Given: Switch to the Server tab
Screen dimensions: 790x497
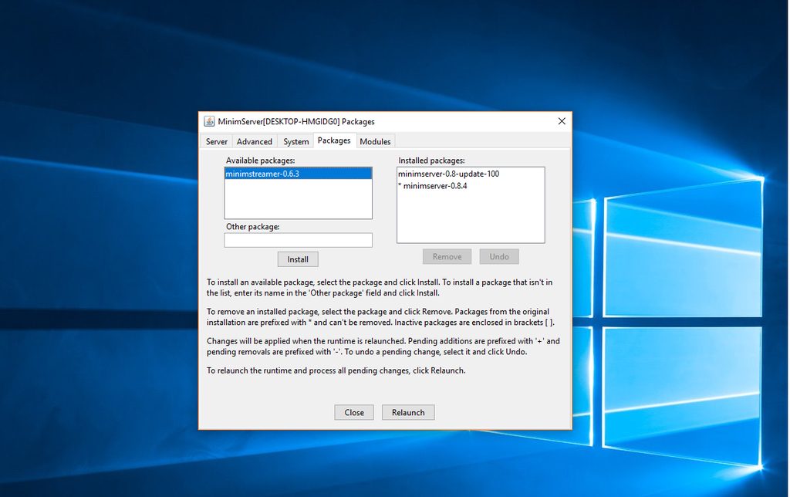Looking at the screenshot, I should coord(217,141).
